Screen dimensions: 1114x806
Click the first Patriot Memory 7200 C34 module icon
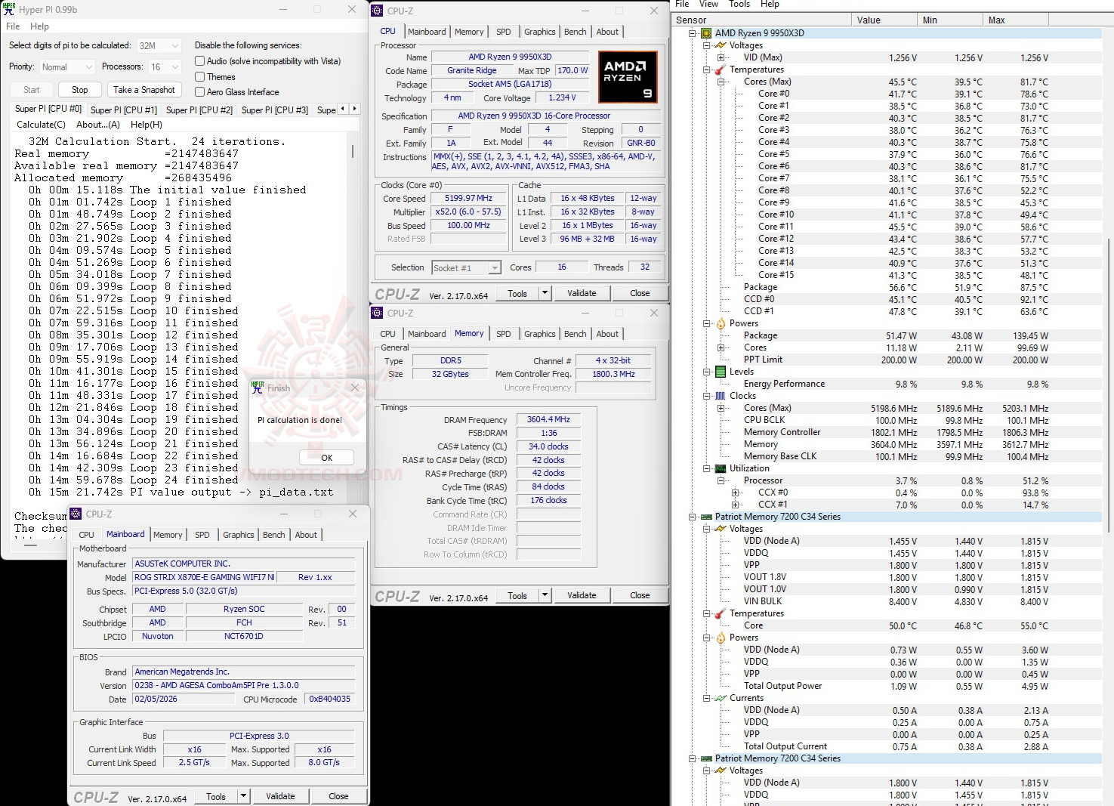pos(706,517)
